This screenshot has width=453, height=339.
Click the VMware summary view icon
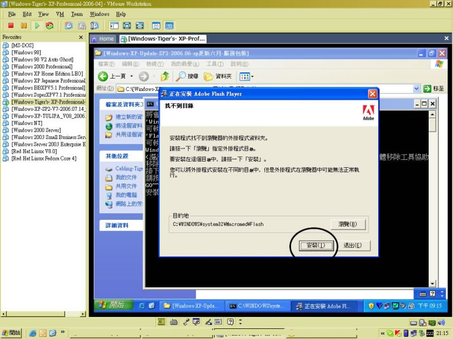coord(156,25)
